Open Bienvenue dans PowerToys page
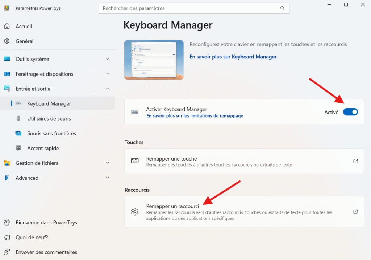The image size is (371, 260). click(x=46, y=223)
